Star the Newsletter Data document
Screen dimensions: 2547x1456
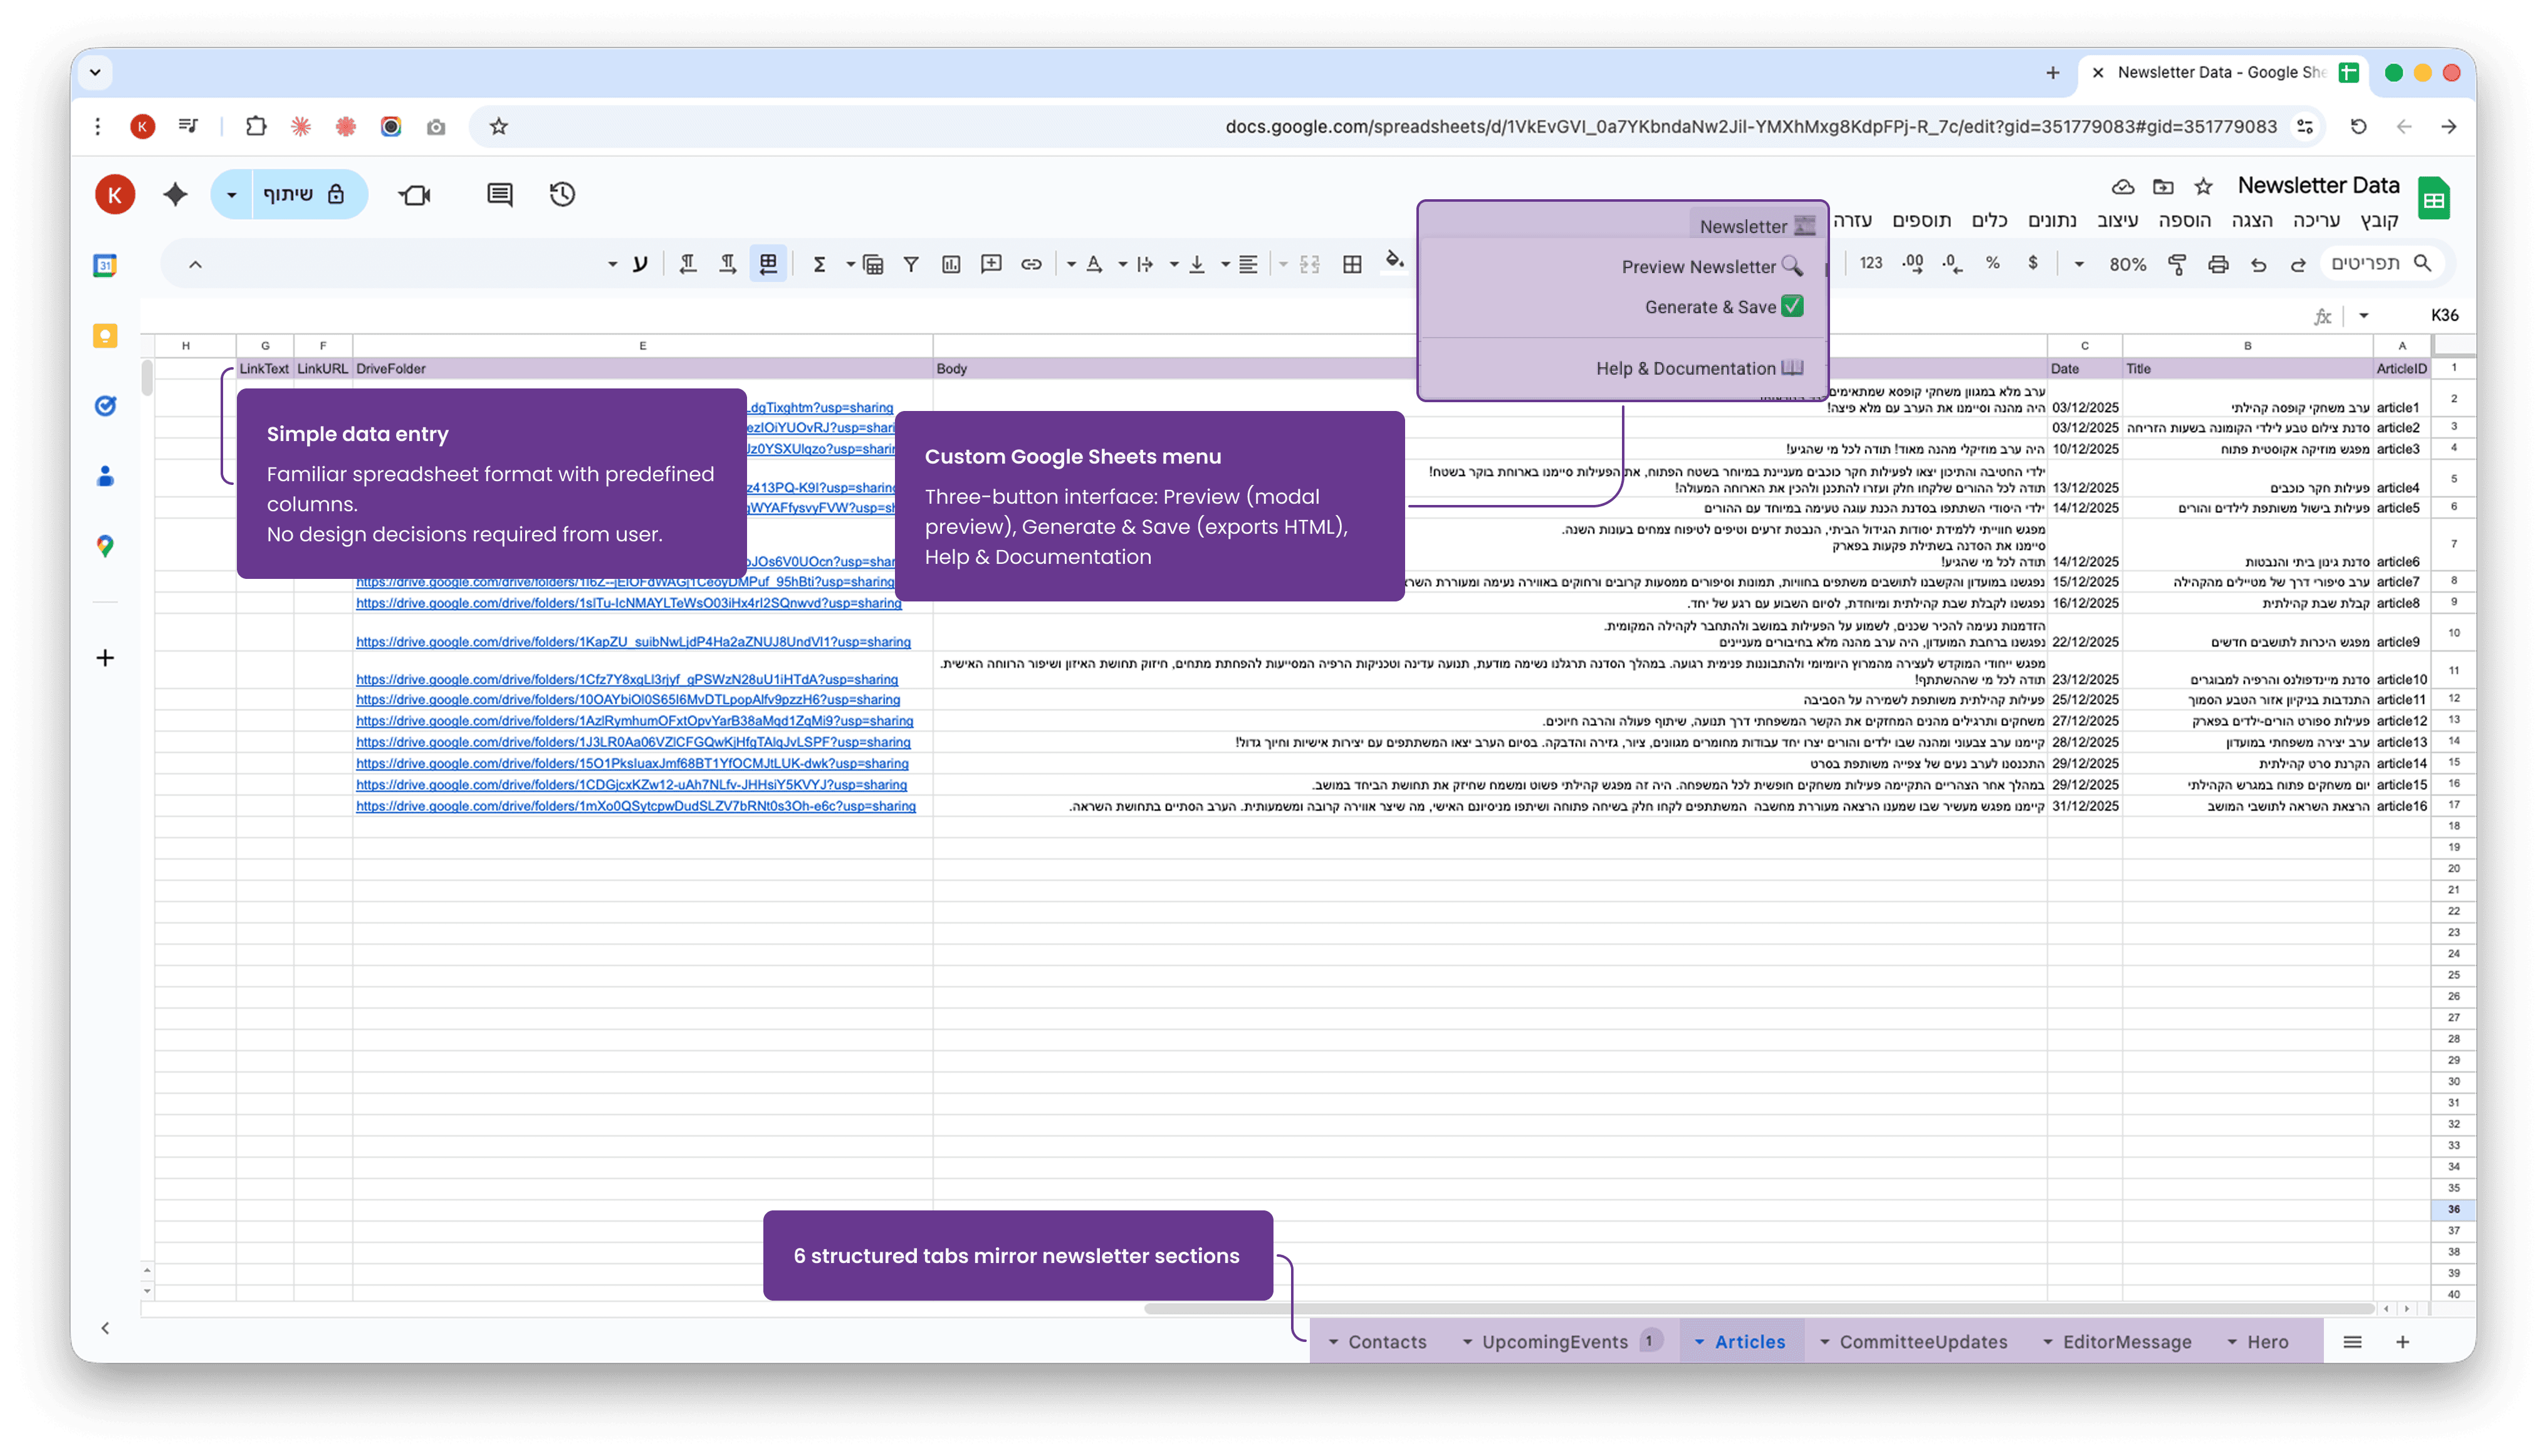tap(2203, 187)
